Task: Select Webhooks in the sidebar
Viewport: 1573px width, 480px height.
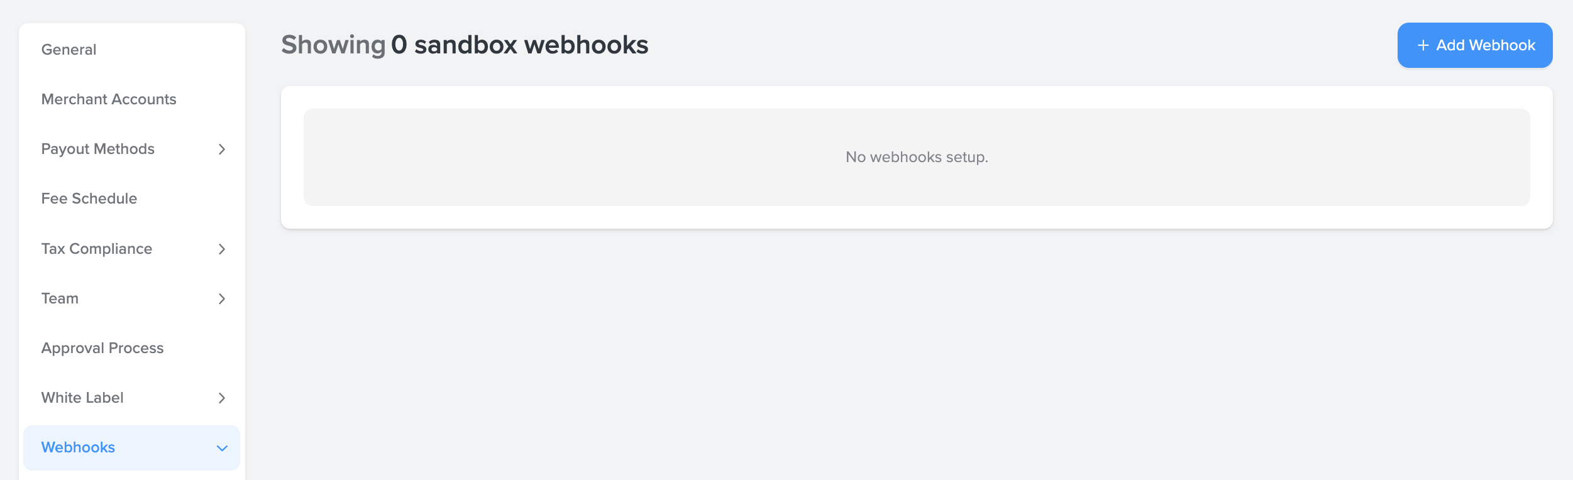Action: tap(78, 447)
